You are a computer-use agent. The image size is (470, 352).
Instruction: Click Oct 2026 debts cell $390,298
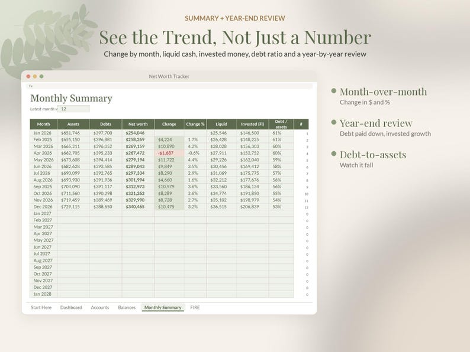(x=105, y=194)
